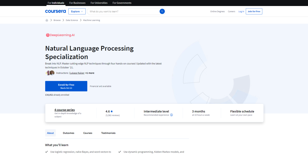Click the rating star next to 4.6

tap(112, 111)
